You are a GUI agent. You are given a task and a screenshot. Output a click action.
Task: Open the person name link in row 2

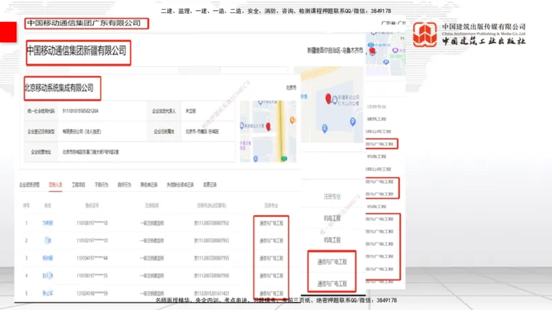(48, 240)
